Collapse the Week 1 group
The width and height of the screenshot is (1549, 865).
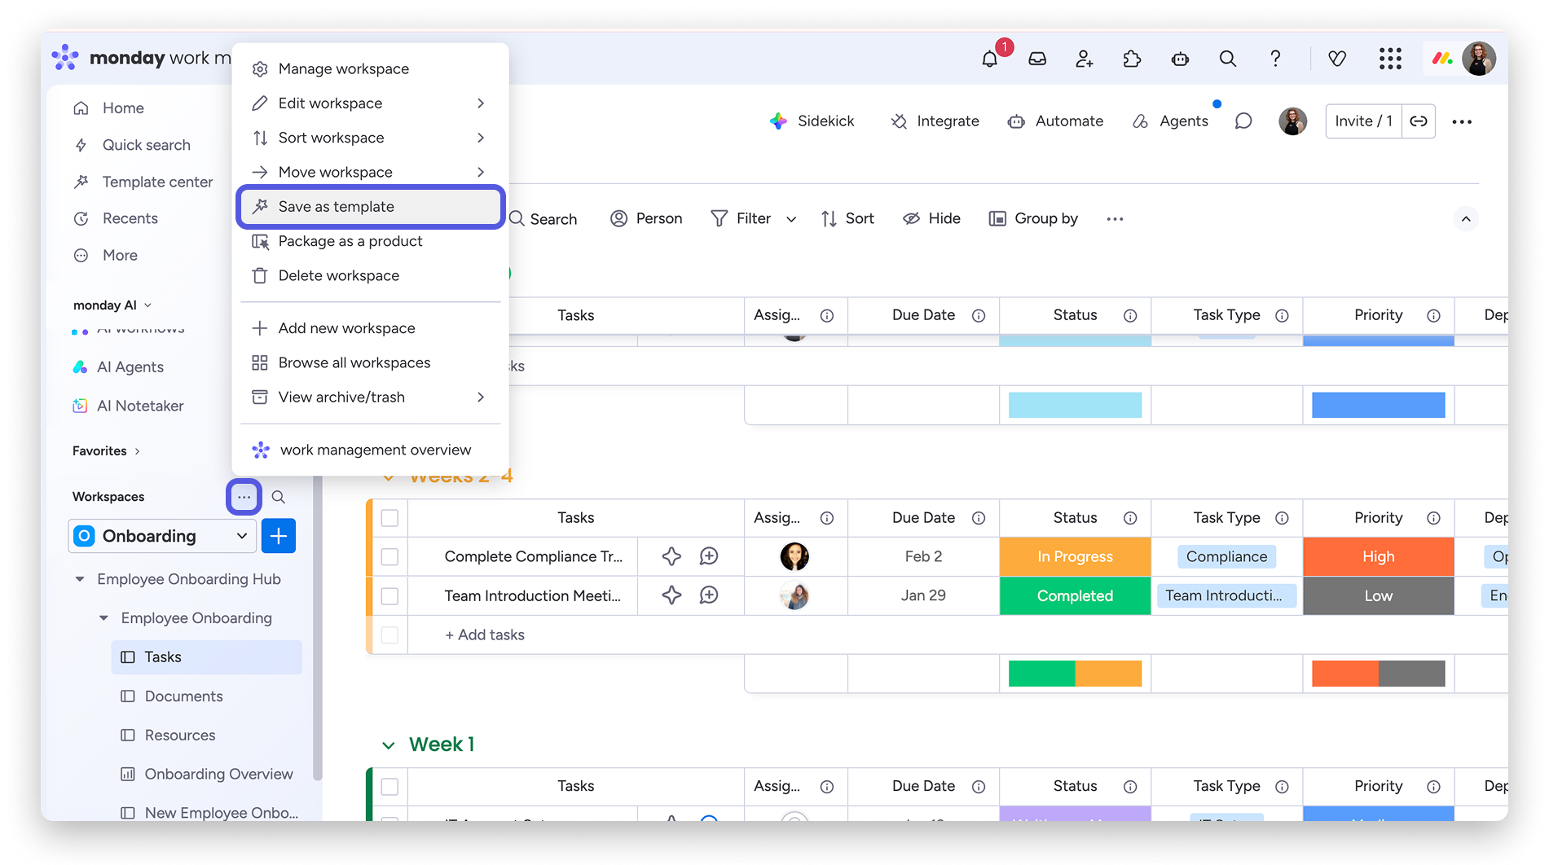pos(389,745)
